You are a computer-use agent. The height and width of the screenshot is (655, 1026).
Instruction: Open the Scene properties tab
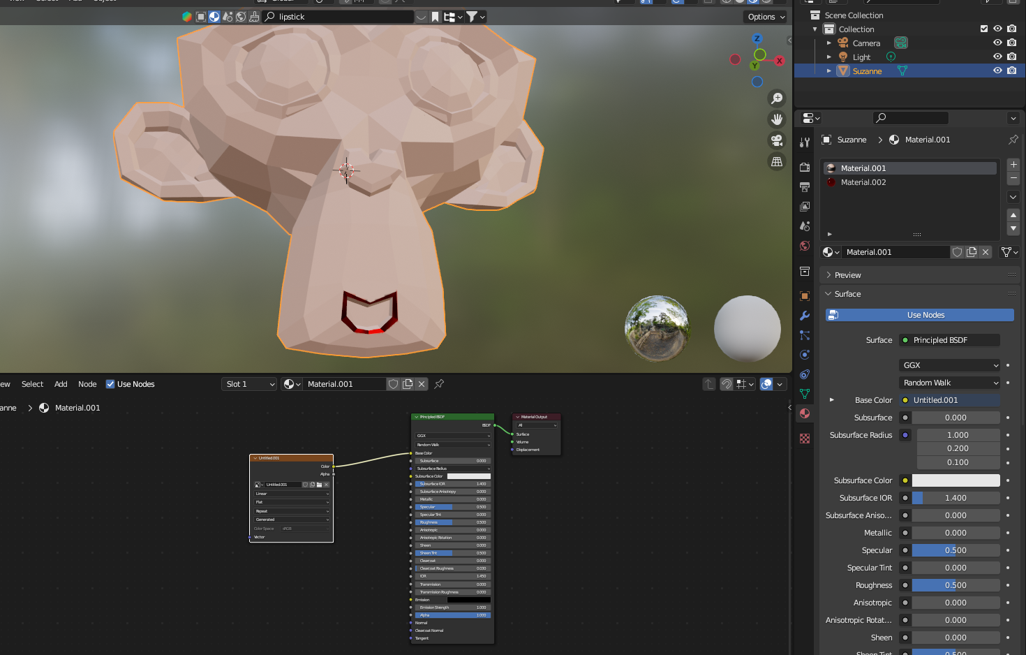[805, 226]
